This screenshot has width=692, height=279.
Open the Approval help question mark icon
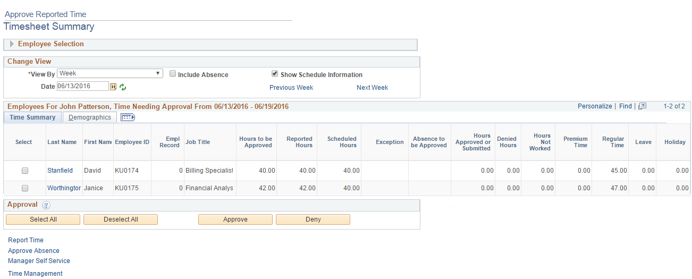pyautogui.click(x=46, y=205)
